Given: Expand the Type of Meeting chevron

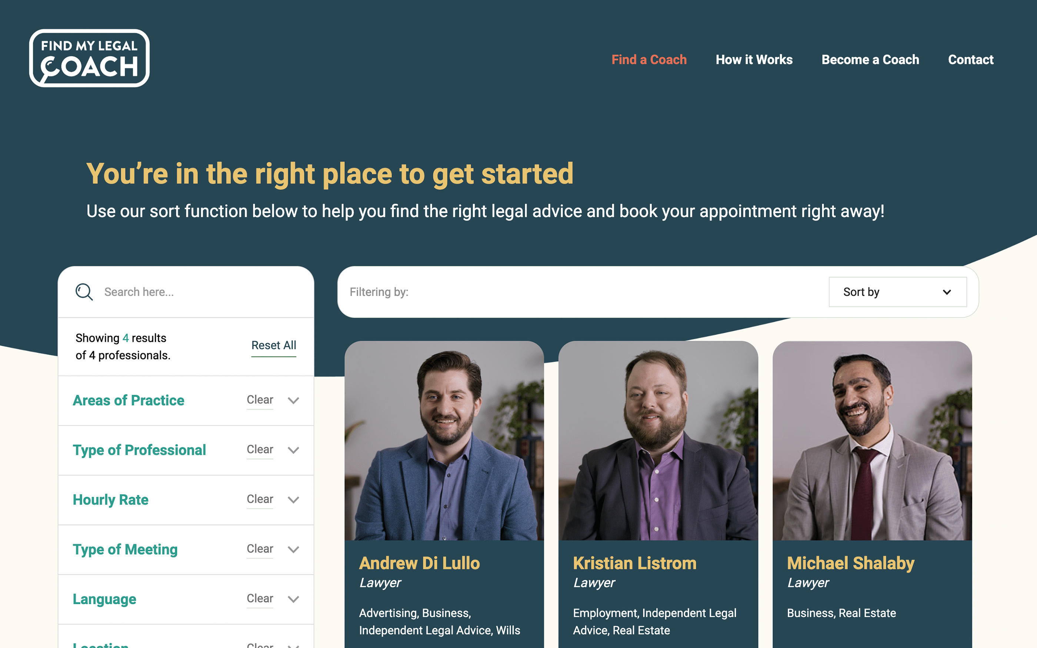Looking at the screenshot, I should pyautogui.click(x=293, y=550).
